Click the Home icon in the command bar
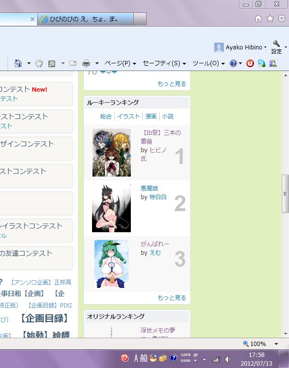Viewport: 289px width, 368px height. [18, 63]
